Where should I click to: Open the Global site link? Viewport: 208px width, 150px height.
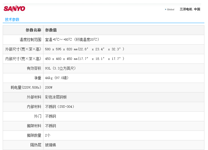point(171,9)
